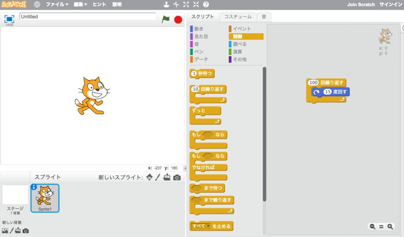The width and height of the screenshot is (404, 237).
Task: Choose new backdrop from library
Action: coord(5,231)
